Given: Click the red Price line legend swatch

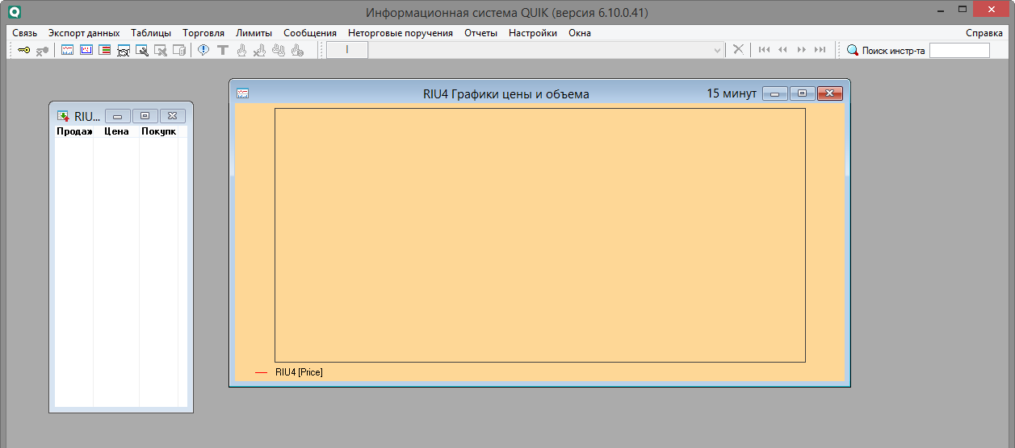Looking at the screenshot, I should 261,372.
